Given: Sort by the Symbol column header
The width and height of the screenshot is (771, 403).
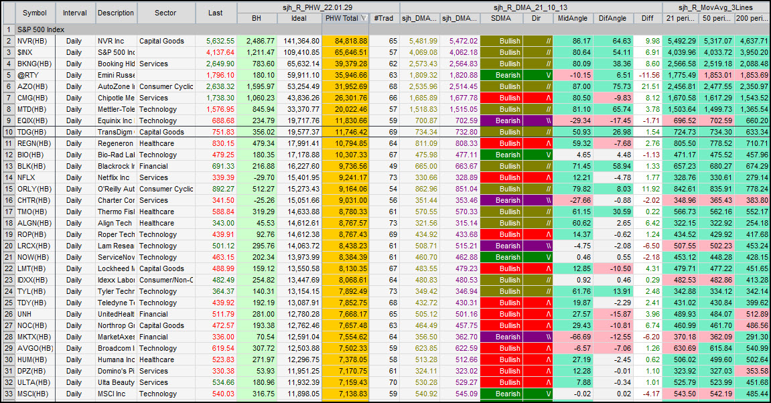Looking at the screenshot, I should coord(34,13).
